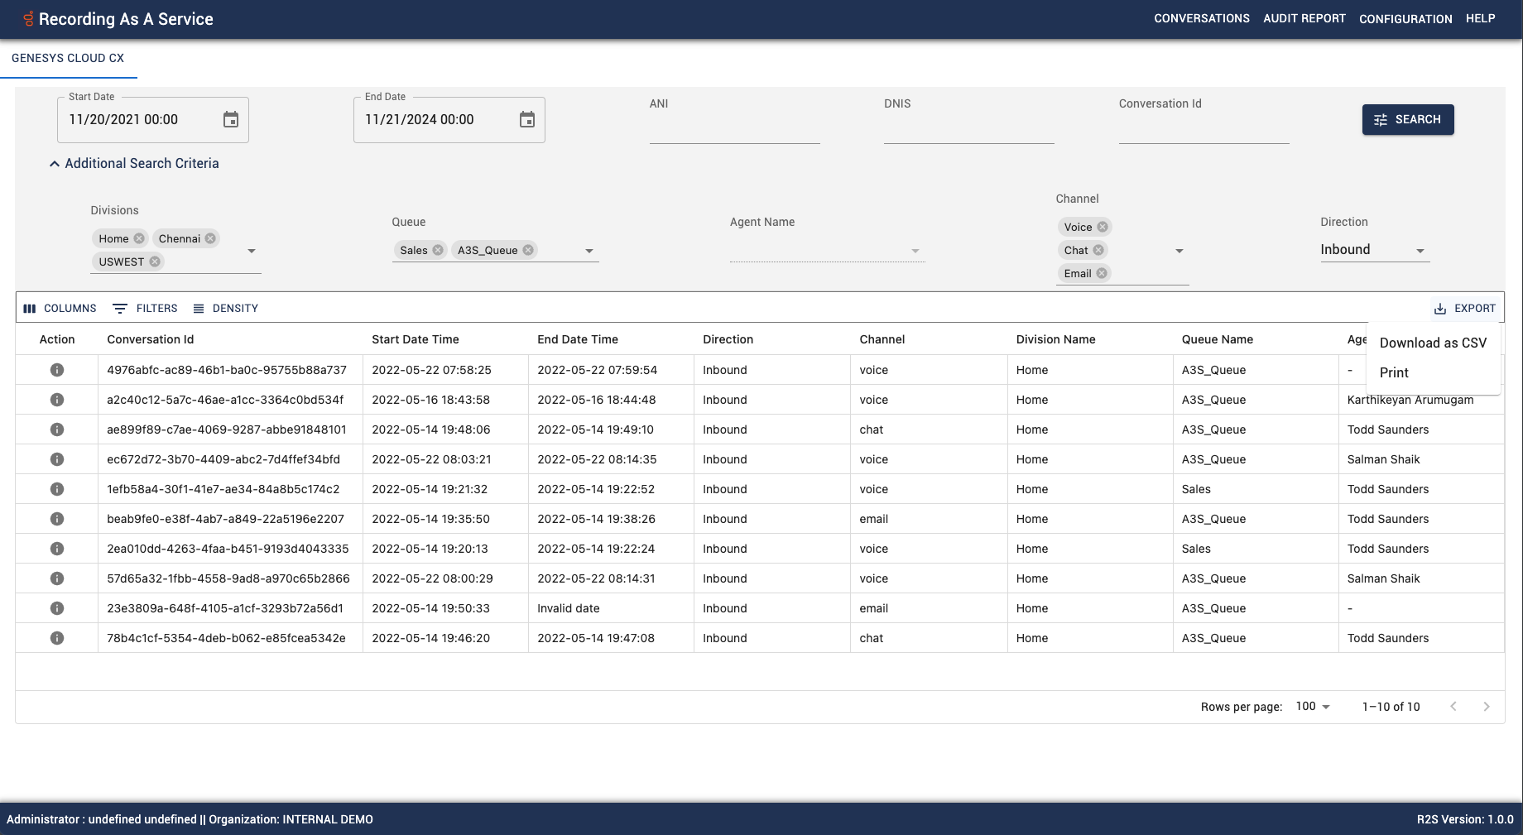1523x835 pixels.
Task: Click the SEARCH button
Action: coord(1407,119)
